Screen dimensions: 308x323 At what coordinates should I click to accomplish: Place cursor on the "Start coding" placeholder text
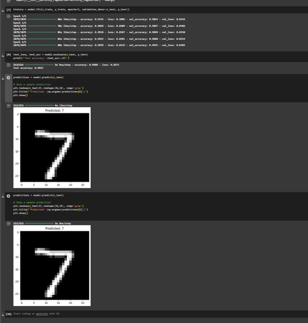click(x=22, y=314)
